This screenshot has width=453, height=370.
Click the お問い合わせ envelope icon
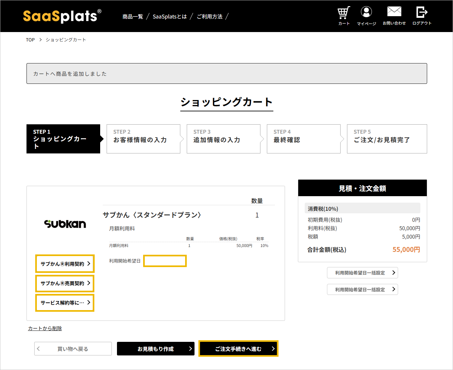(x=394, y=16)
